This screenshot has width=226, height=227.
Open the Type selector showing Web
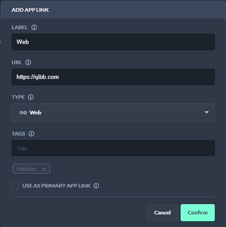(x=113, y=113)
